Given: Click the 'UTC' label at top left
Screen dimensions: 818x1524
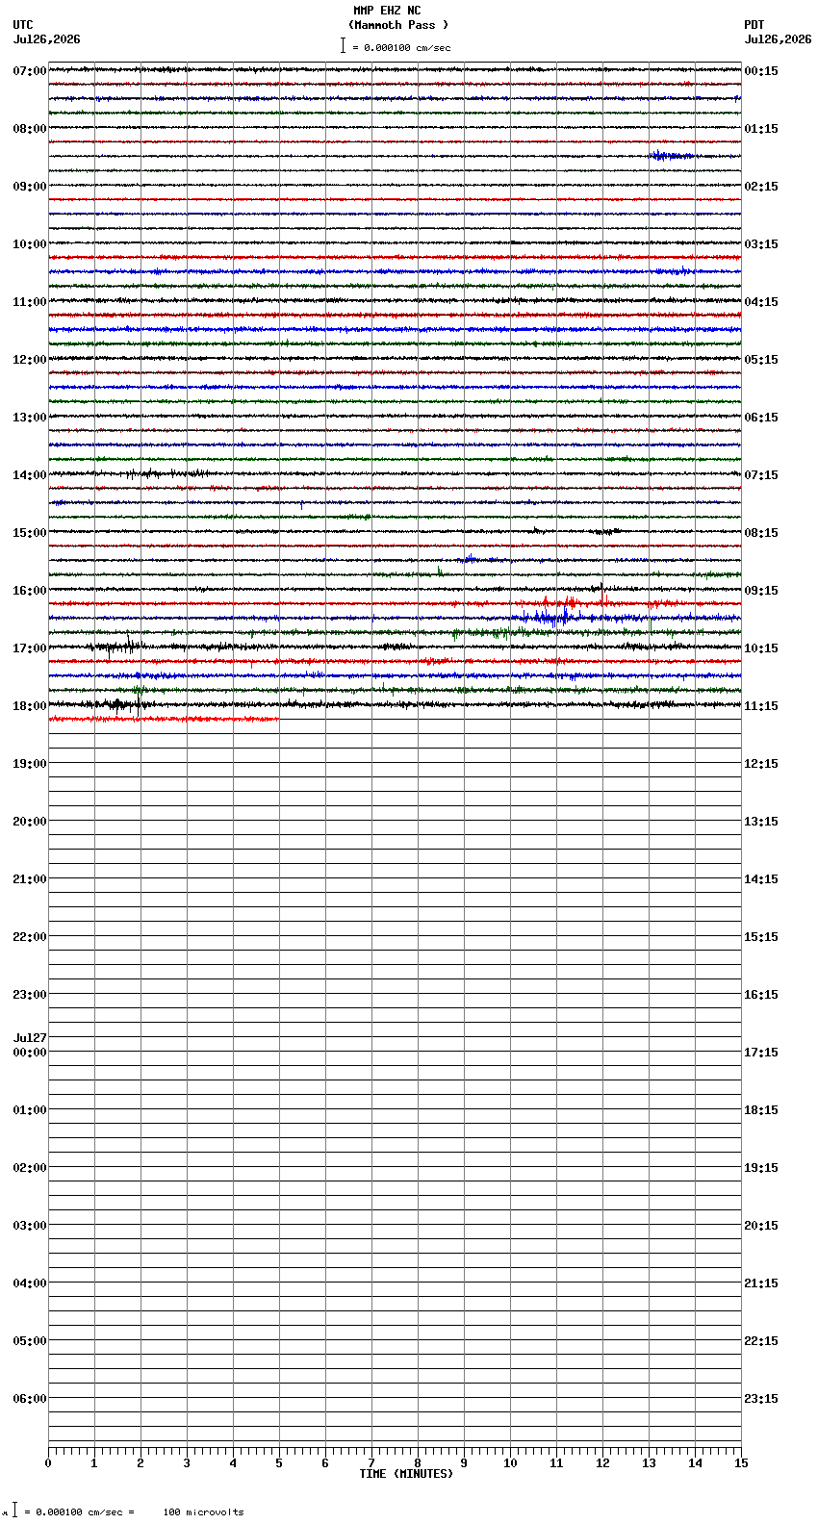Looking at the screenshot, I should (x=23, y=25).
